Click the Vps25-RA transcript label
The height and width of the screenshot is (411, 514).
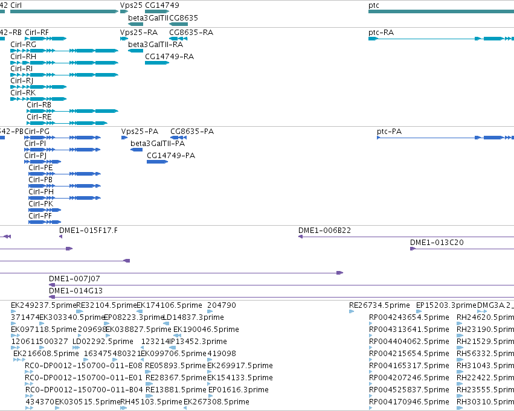click(x=139, y=33)
